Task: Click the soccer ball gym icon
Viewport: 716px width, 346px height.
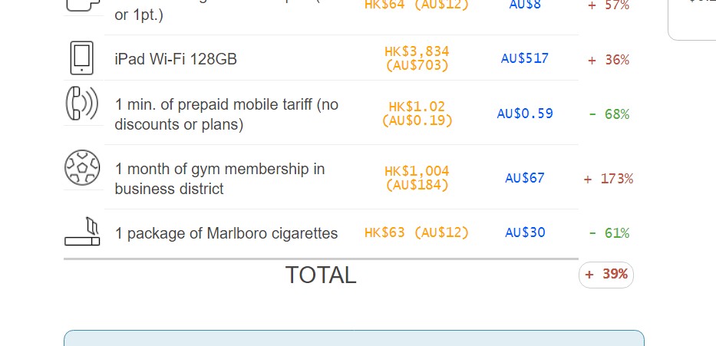Action: pyautogui.click(x=82, y=168)
